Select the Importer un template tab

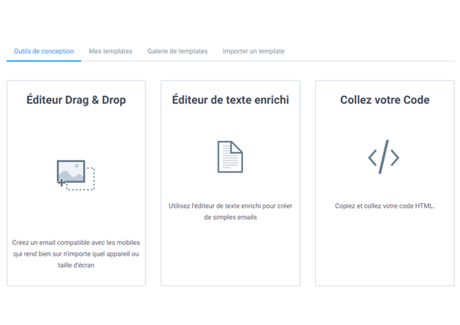coord(254,52)
